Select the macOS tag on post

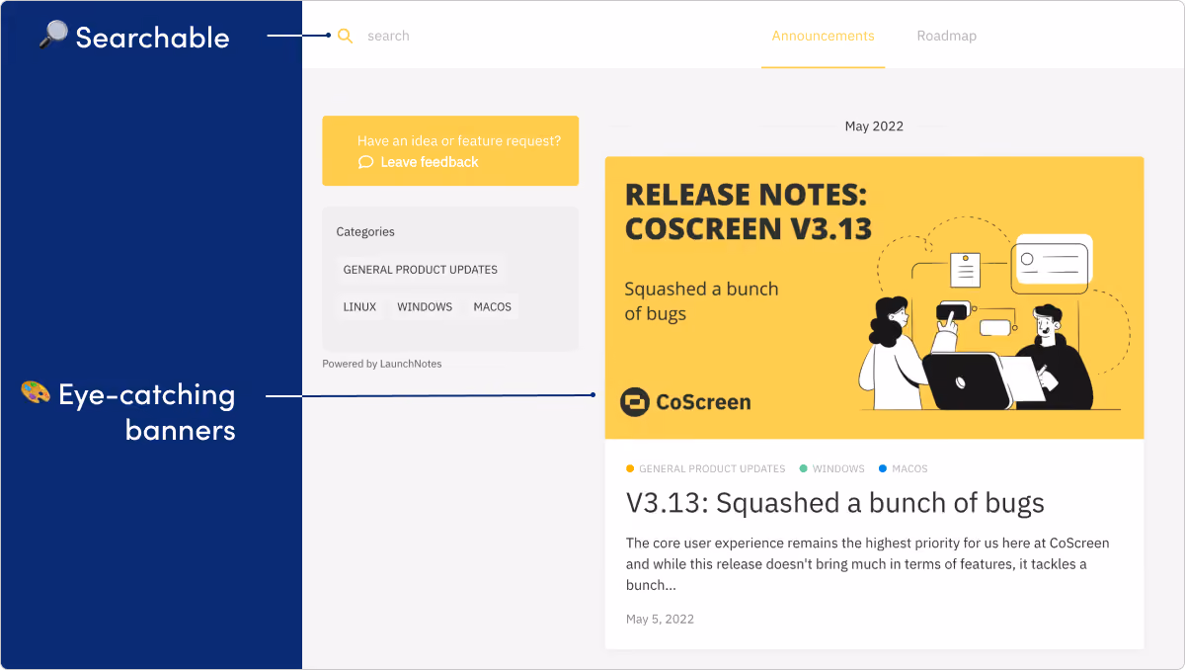coord(904,468)
